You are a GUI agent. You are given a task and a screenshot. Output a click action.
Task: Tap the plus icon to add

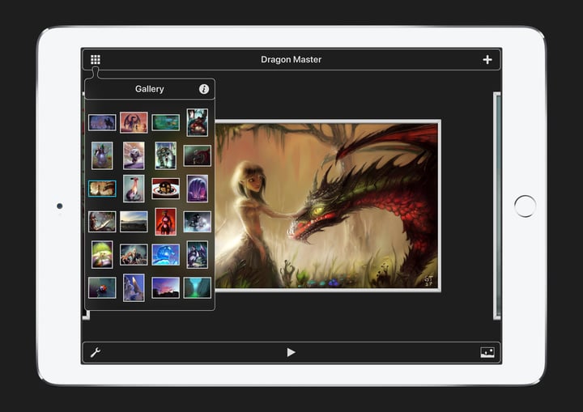point(487,60)
